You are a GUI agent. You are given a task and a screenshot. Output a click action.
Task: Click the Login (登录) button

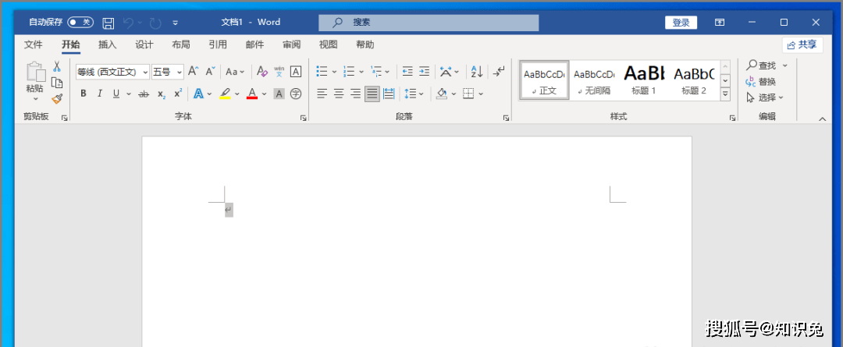click(x=681, y=23)
